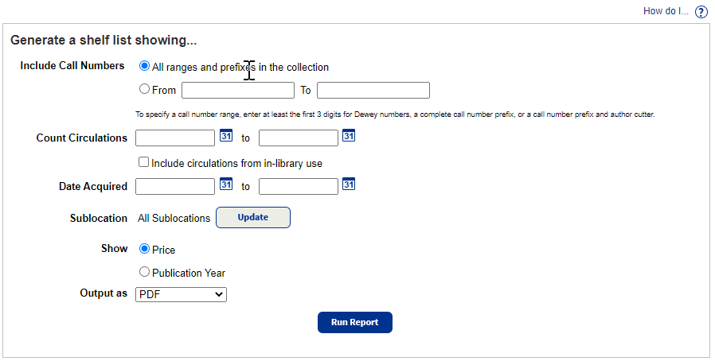715x361 pixels.
Task: Click the Update sublocation button
Action: click(253, 218)
